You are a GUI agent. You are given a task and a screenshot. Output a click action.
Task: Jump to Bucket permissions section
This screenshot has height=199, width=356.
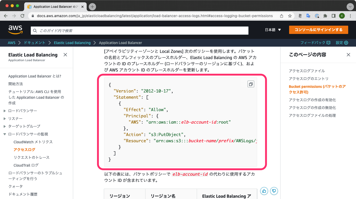[x=317, y=89]
